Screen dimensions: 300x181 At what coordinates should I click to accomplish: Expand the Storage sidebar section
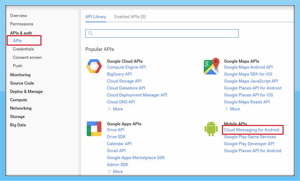coord(17,117)
